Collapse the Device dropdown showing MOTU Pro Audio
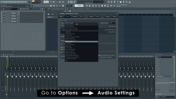The height and width of the screenshot is (99, 176). (x=81, y=23)
